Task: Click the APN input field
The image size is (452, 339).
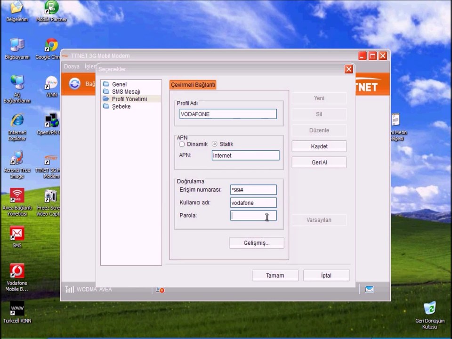Action: tap(246, 156)
